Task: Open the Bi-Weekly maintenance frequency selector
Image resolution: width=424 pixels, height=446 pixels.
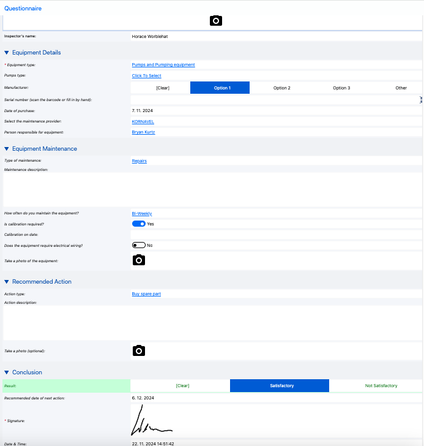Action: tap(142, 214)
